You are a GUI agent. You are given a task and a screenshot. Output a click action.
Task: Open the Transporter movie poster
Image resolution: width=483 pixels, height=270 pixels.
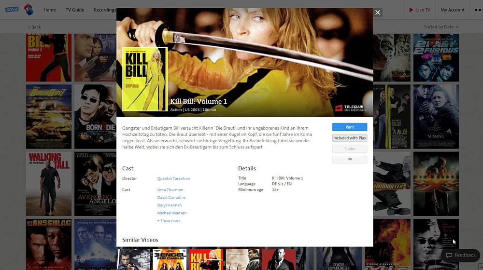pyautogui.click(x=392, y=184)
